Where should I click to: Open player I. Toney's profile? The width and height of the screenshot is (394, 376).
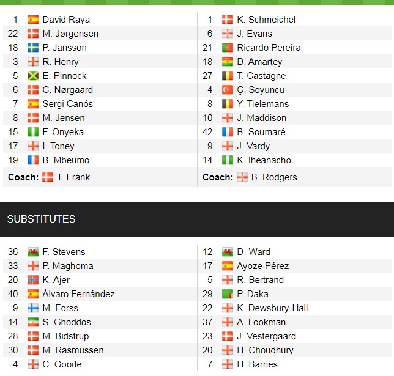[58, 146]
